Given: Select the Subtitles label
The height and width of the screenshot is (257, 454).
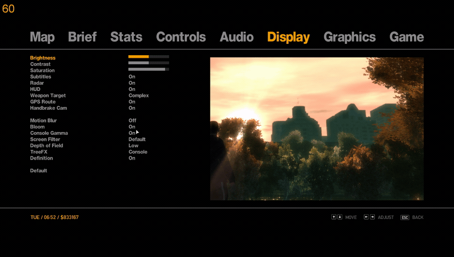Looking at the screenshot, I should point(41,77).
